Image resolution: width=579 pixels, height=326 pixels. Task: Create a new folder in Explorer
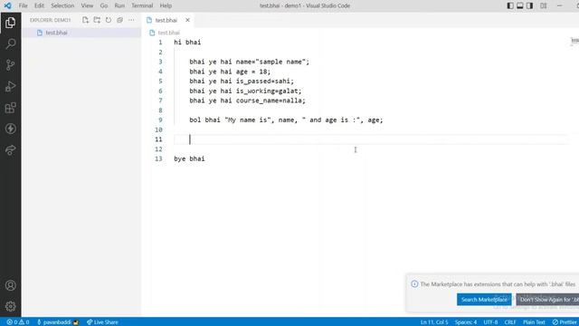97,20
